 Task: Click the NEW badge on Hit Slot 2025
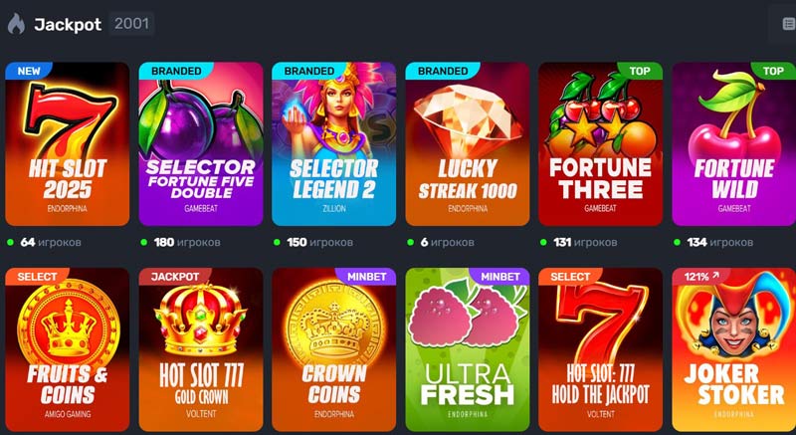coord(29,71)
